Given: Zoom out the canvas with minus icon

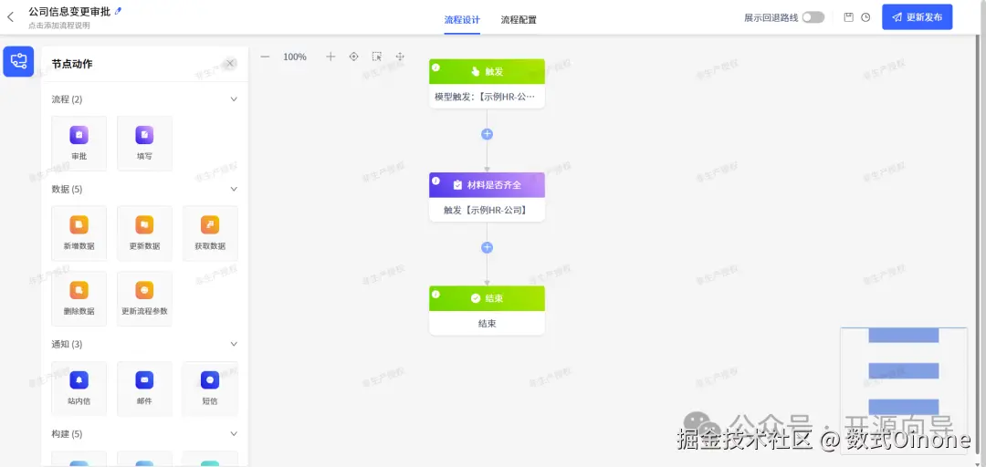Looking at the screenshot, I should [x=265, y=57].
